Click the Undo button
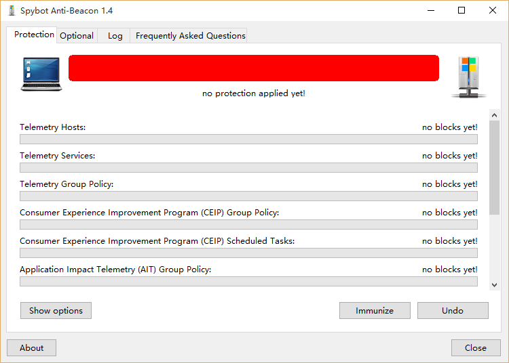The width and height of the screenshot is (509, 363). tap(453, 310)
